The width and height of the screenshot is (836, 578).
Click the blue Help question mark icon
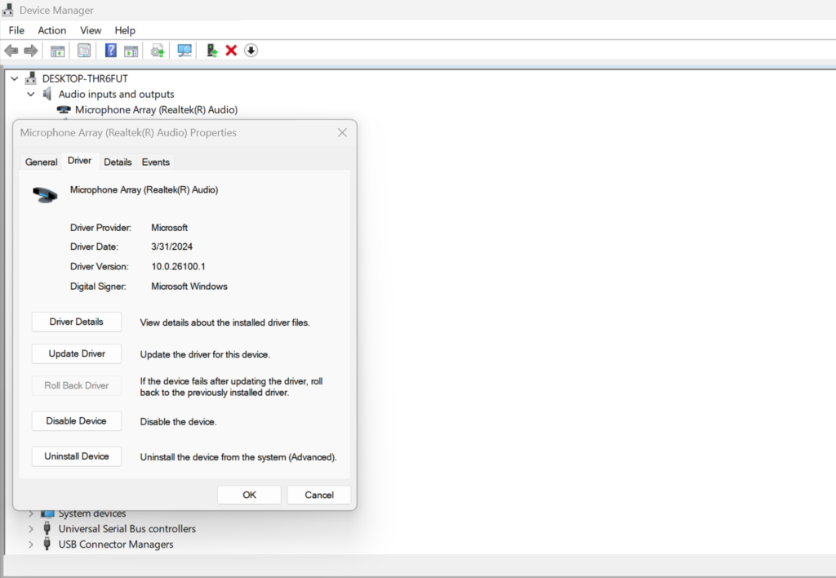point(111,51)
